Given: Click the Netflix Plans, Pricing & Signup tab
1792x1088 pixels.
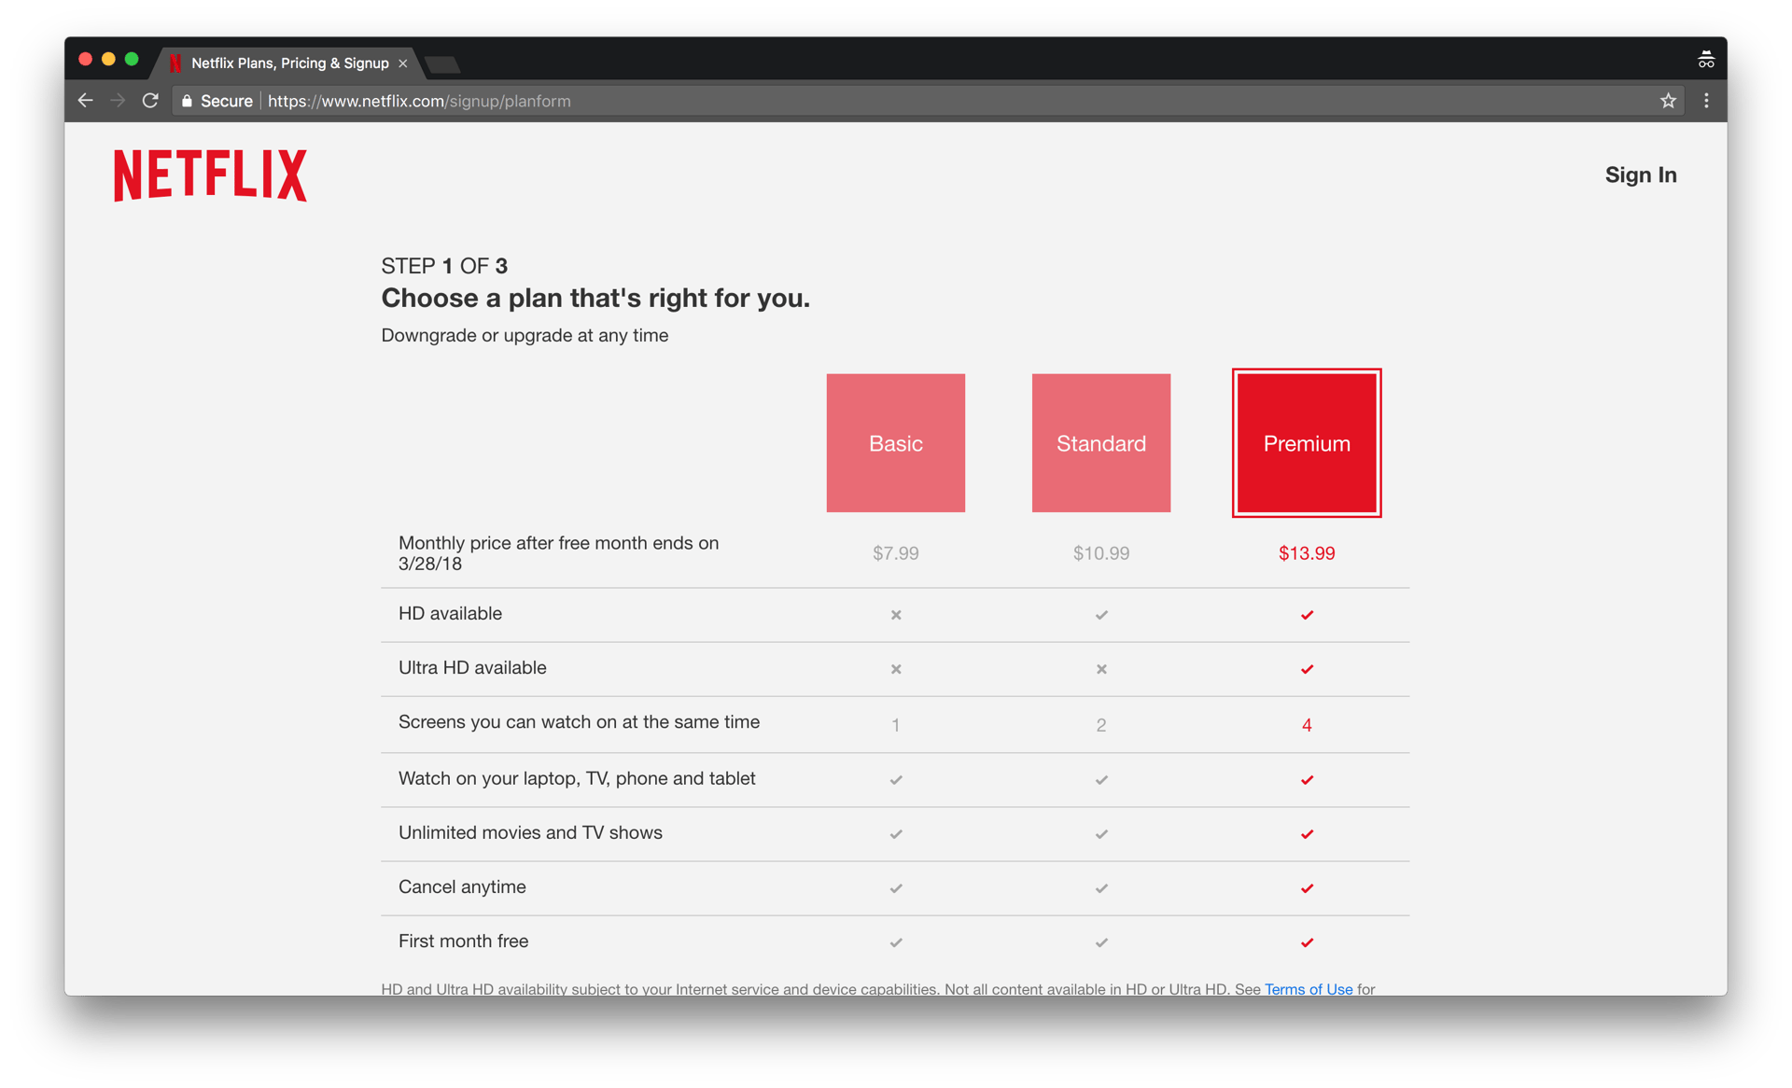Looking at the screenshot, I should tap(289, 63).
